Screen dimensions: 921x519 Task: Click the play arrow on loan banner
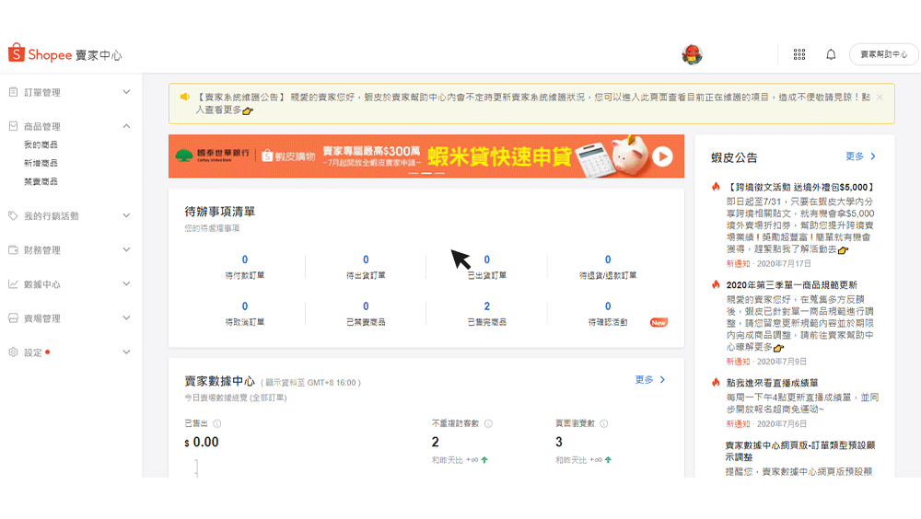pyautogui.click(x=662, y=156)
